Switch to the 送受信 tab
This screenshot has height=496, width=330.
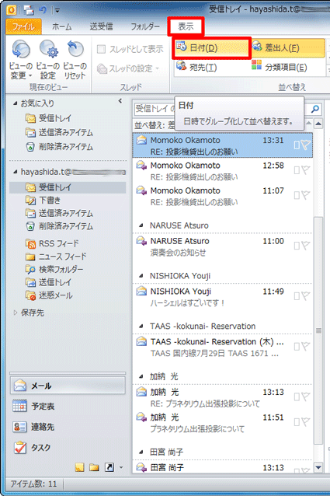coord(101,26)
